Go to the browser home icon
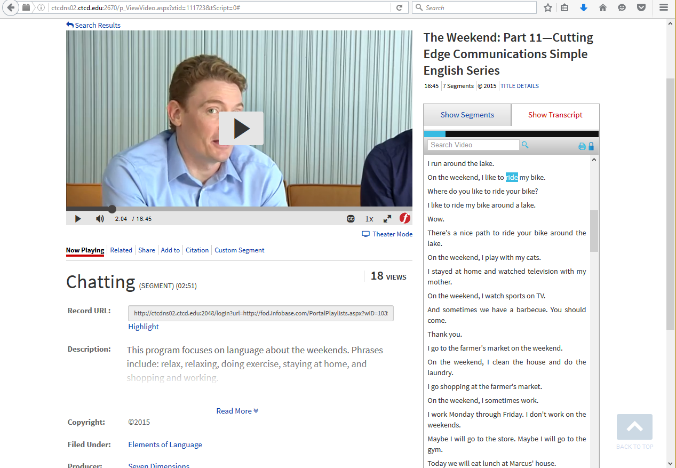 [603, 7]
